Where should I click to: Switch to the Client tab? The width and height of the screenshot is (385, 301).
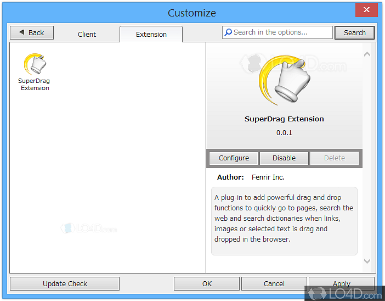tap(87, 35)
